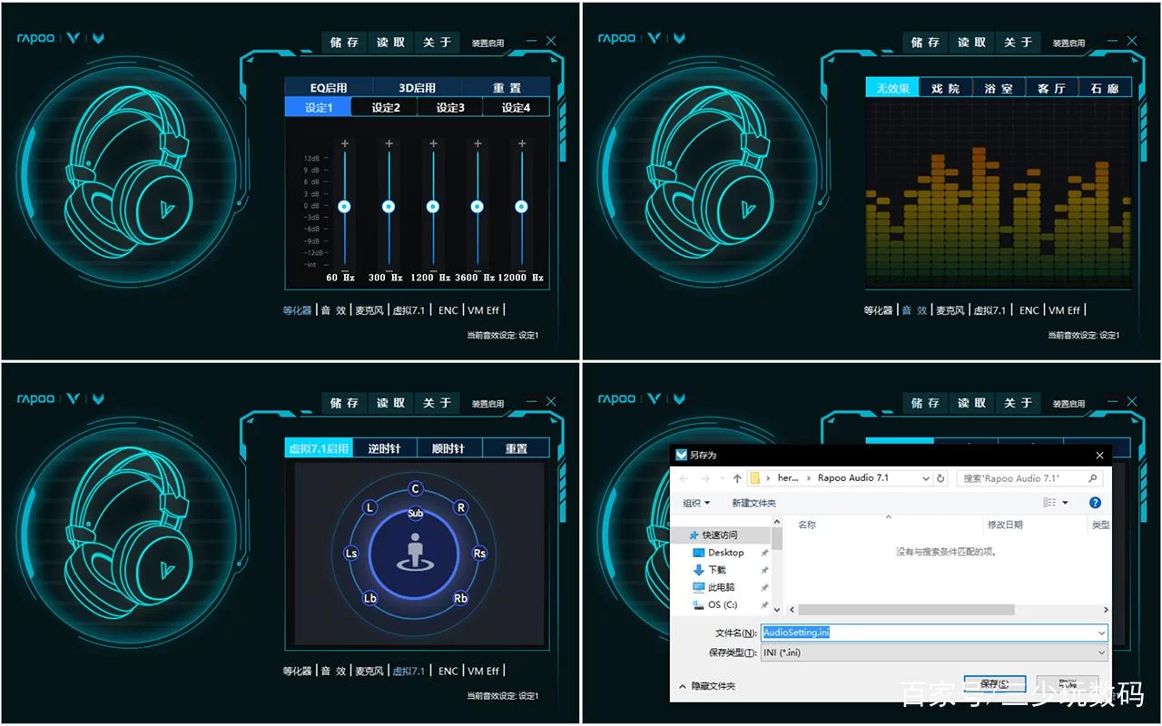Open the recent locations chevron by nav arrows
The image size is (1162, 726).
click(722, 478)
